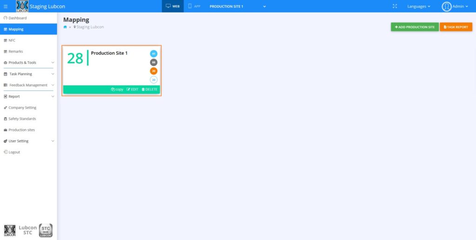Click the Lubcon logo in header

click(22, 6)
